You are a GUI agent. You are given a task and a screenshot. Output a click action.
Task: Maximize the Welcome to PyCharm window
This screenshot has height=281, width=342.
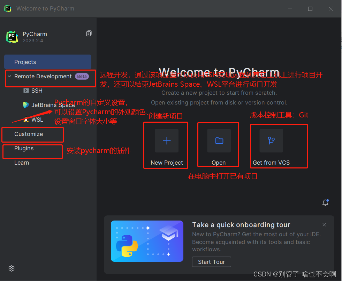[x=310, y=8]
